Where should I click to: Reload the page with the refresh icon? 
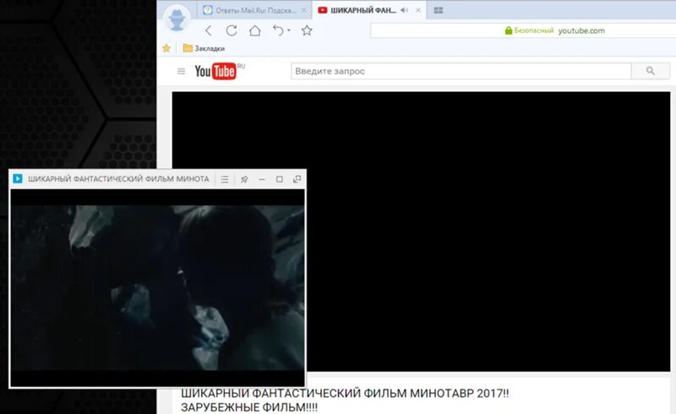pyautogui.click(x=232, y=30)
